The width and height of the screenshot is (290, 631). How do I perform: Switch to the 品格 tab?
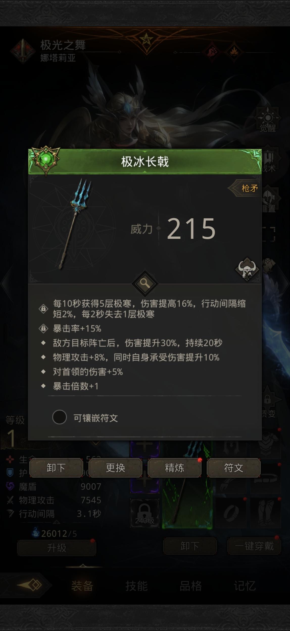click(190, 586)
